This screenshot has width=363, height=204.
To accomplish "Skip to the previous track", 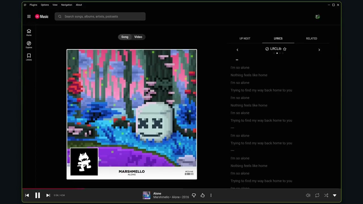I will (27, 195).
